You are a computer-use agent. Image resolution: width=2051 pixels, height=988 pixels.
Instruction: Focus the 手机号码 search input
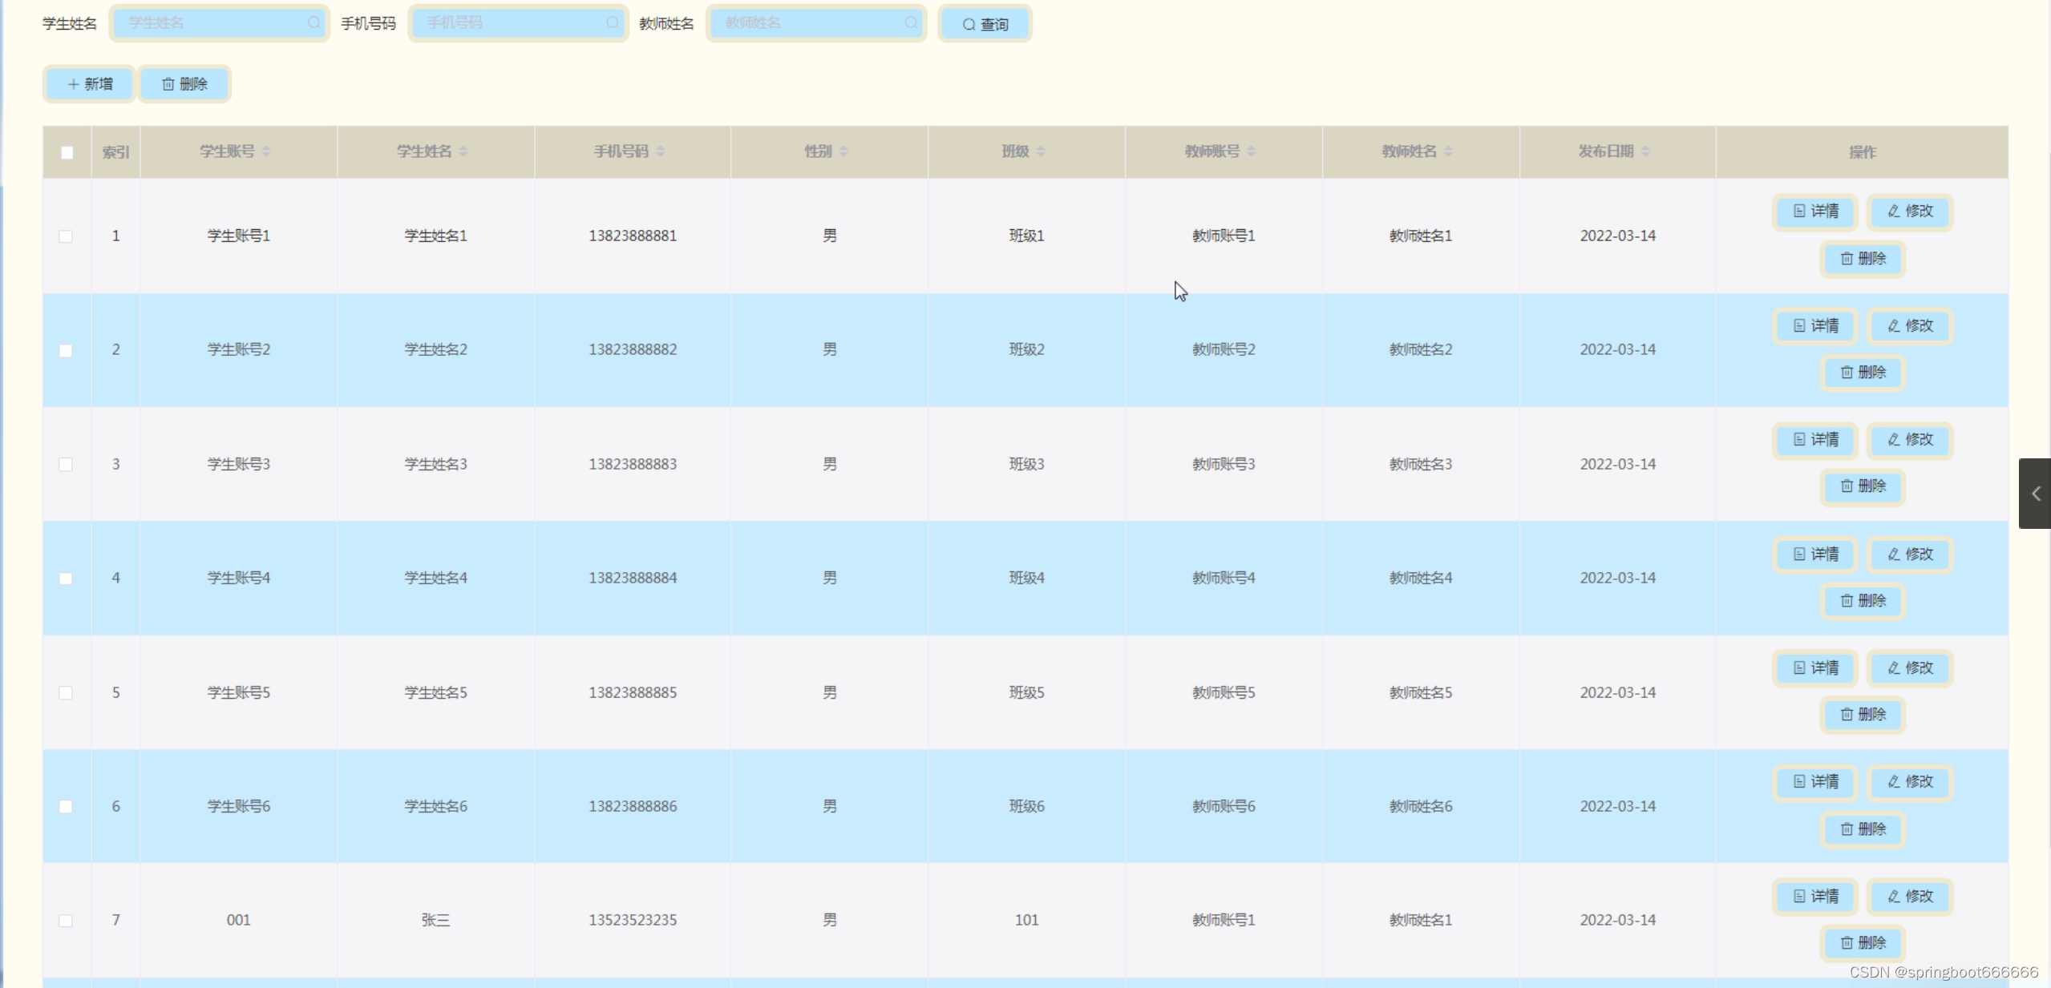(x=513, y=23)
